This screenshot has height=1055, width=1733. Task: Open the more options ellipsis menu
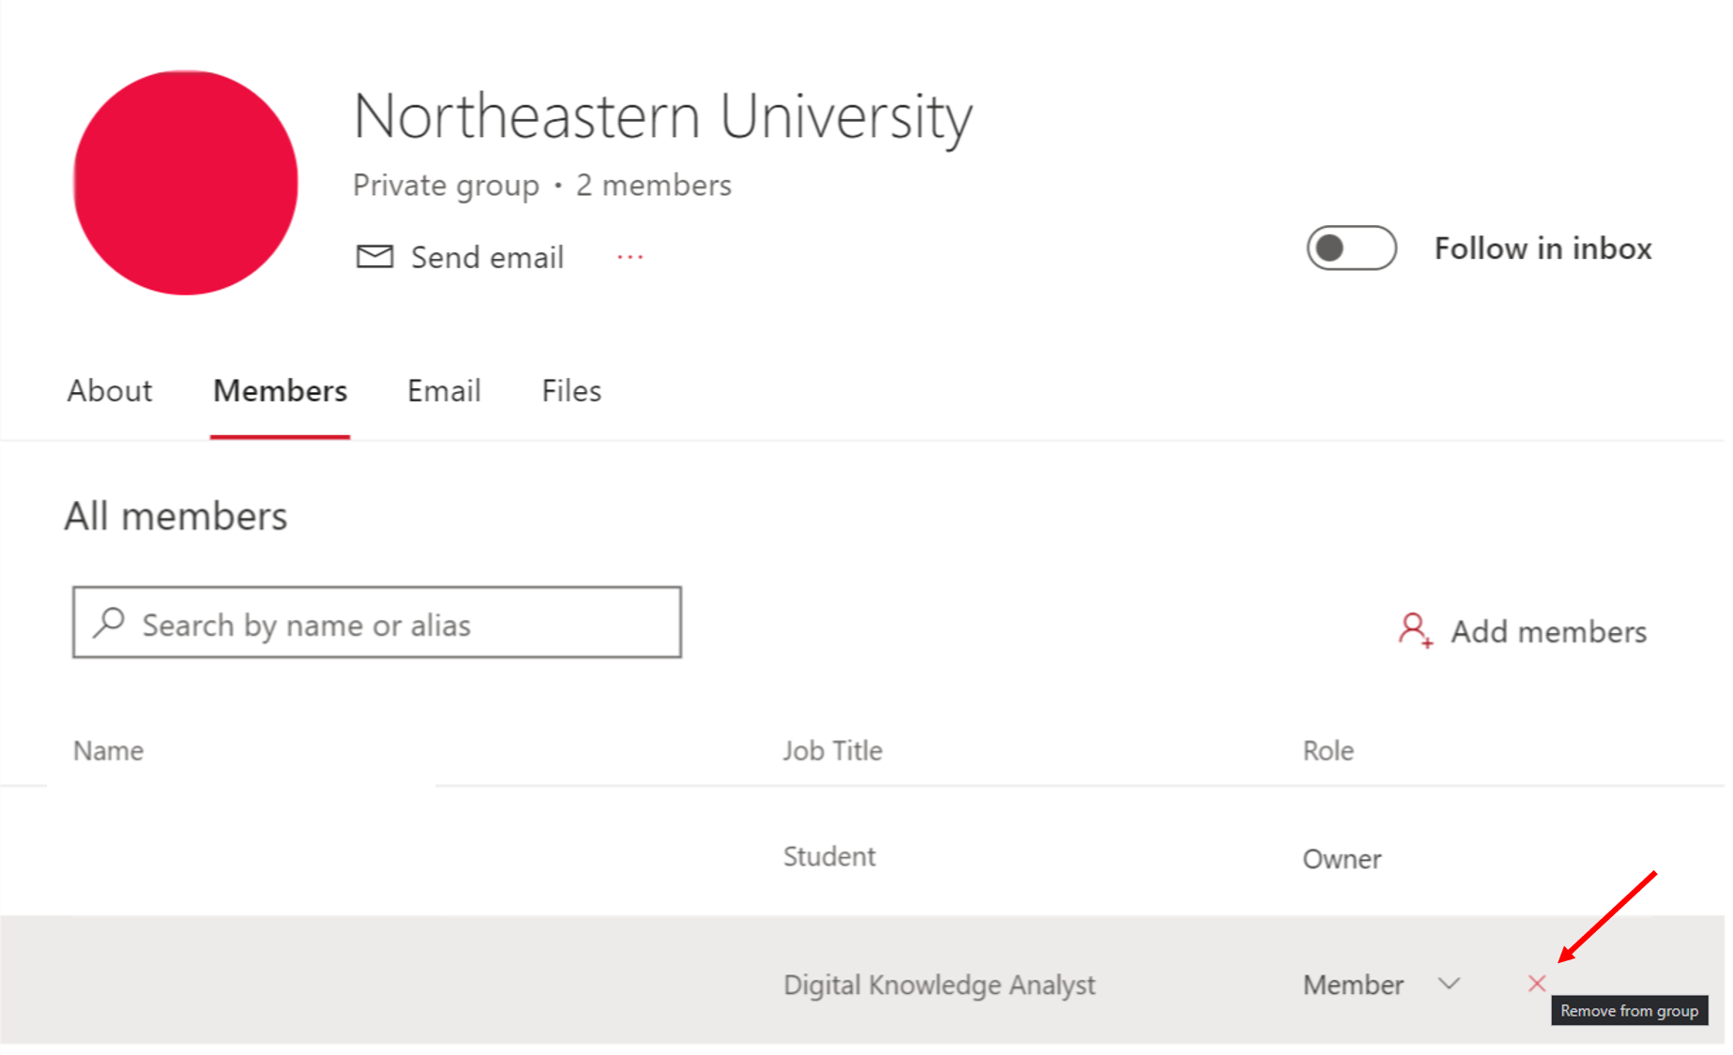(631, 257)
